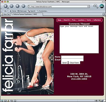Click the Back navigation arrow button

point(5,6)
